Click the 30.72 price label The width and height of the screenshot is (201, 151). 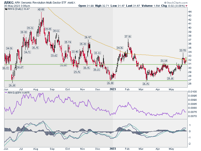point(6,68)
